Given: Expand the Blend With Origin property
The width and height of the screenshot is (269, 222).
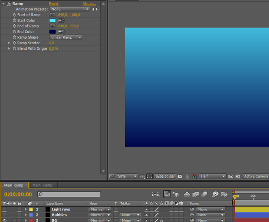Looking at the screenshot, I should (x=9, y=48).
